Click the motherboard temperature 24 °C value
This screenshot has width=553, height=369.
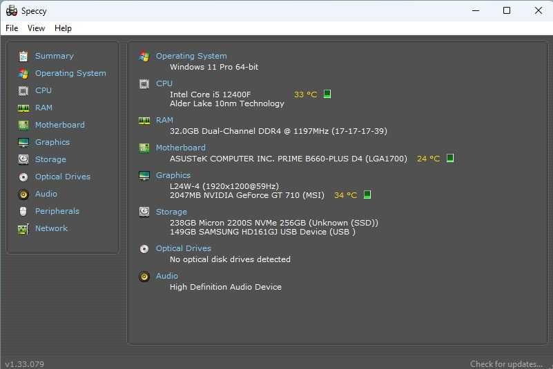pyautogui.click(x=428, y=159)
